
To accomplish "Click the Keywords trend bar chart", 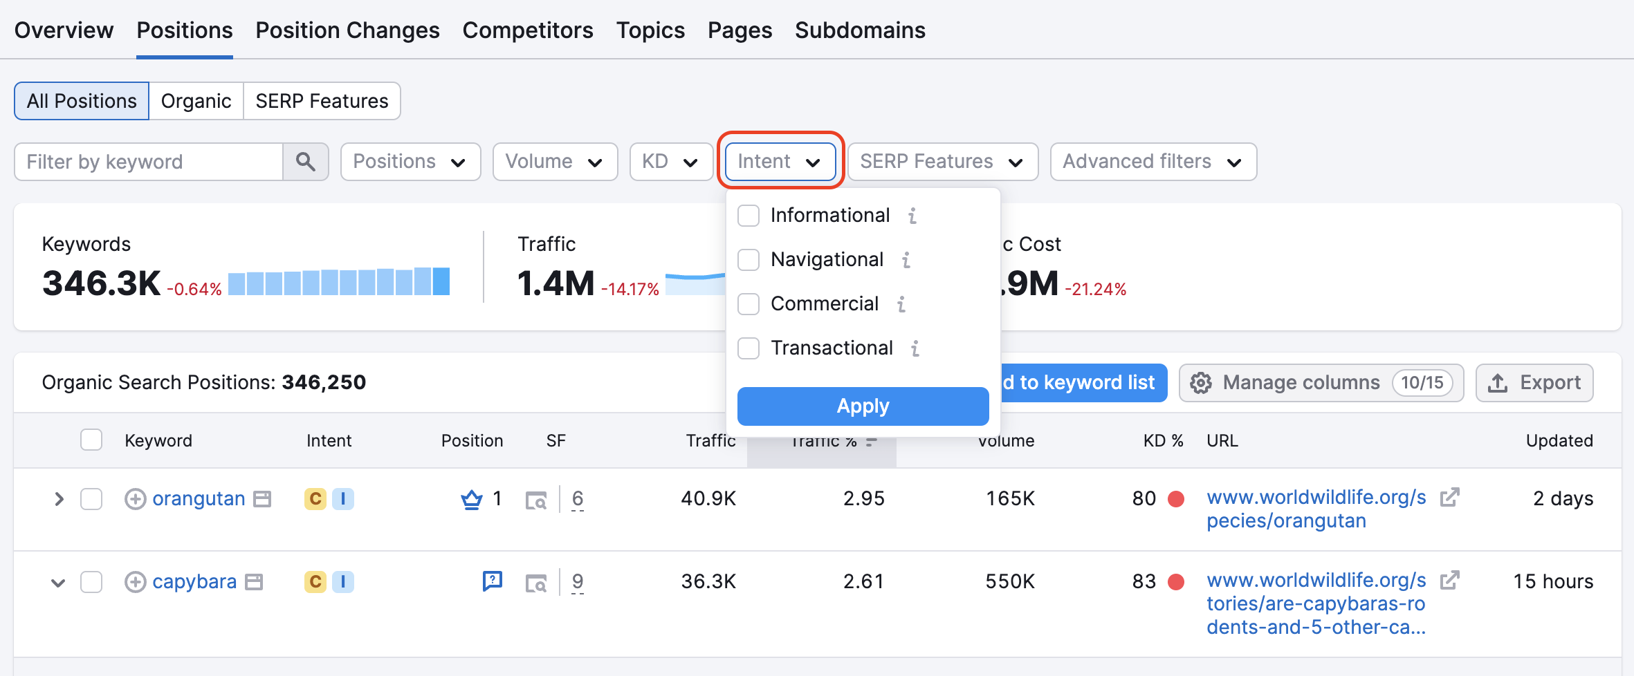I will pos(338,282).
